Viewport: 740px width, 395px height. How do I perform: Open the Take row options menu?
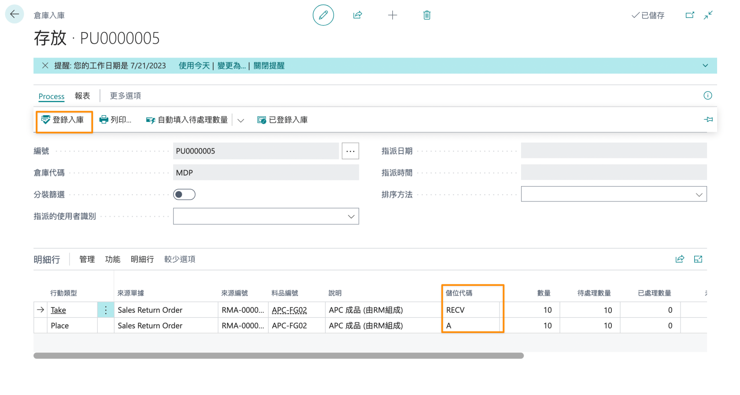tap(106, 310)
